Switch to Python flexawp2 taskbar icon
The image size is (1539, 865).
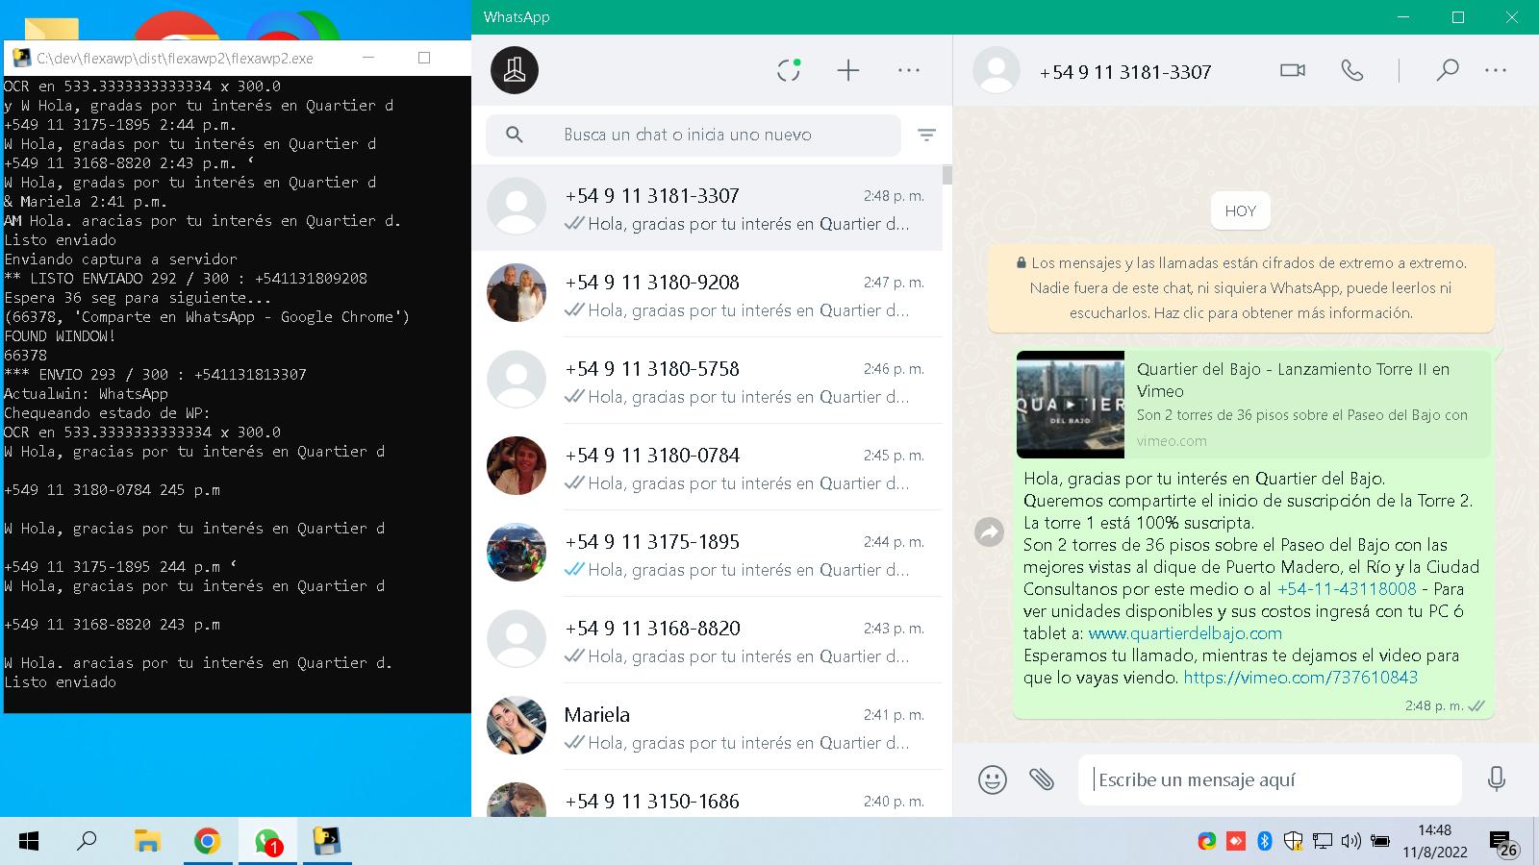coord(327,842)
